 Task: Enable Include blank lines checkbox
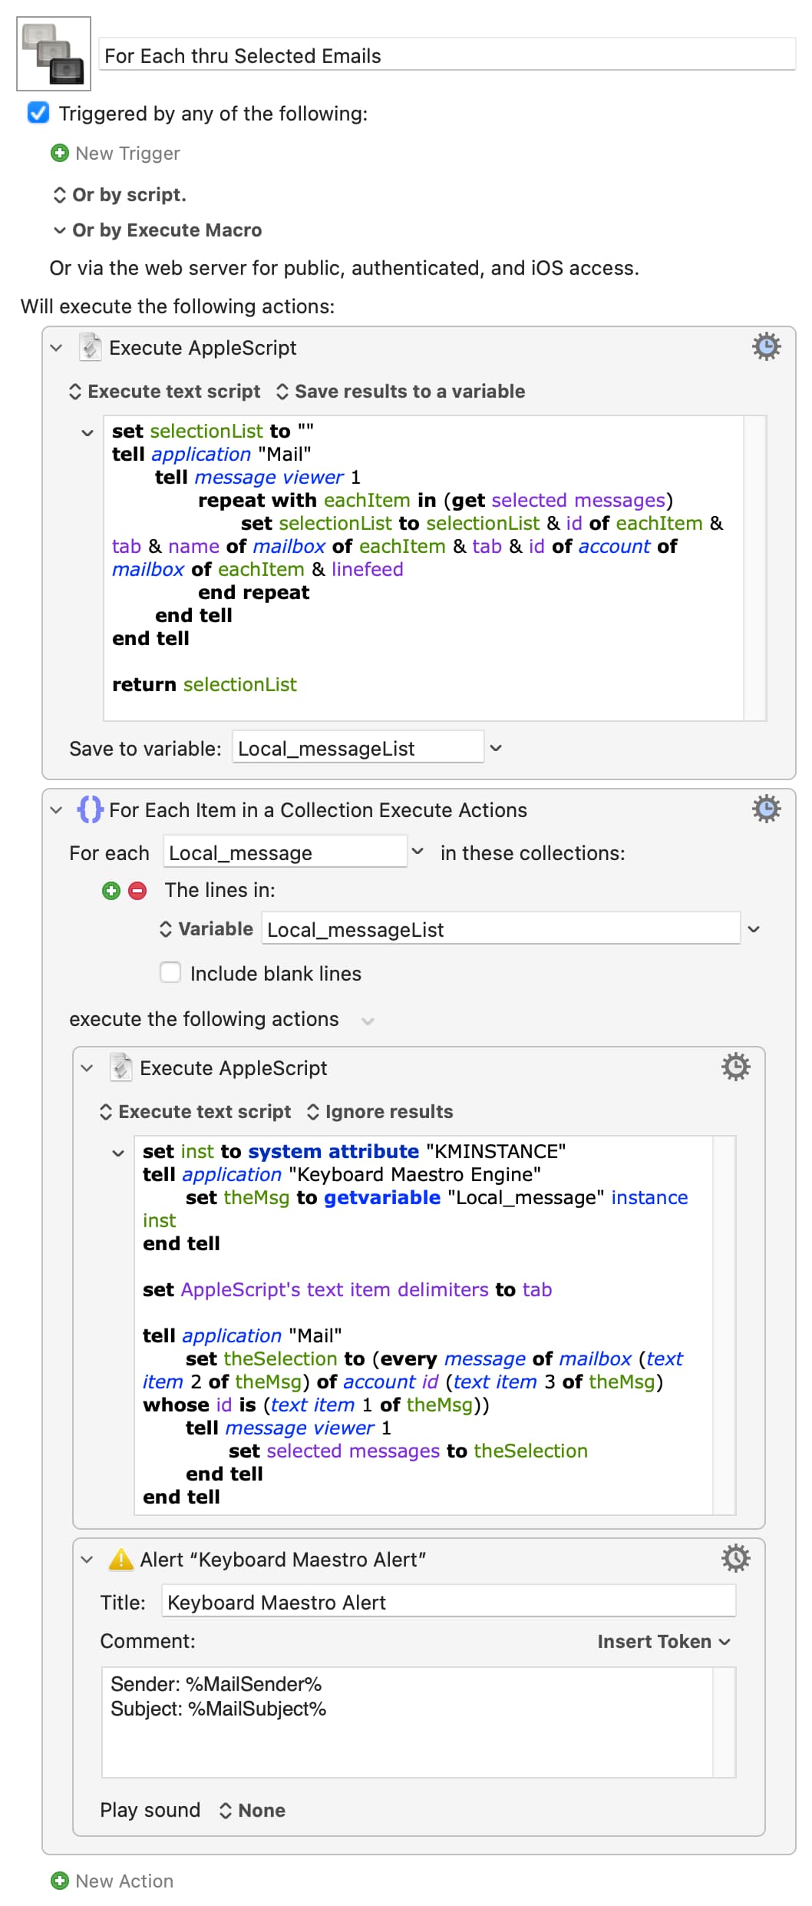pyautogui.click(x=170, y=973)
